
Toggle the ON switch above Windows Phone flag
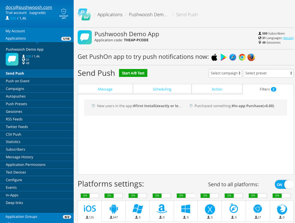click(x=138, y=196)
